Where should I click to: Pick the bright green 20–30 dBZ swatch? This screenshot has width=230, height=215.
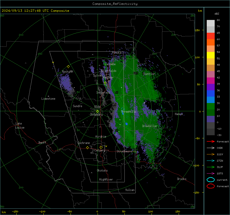click(211, 106)
